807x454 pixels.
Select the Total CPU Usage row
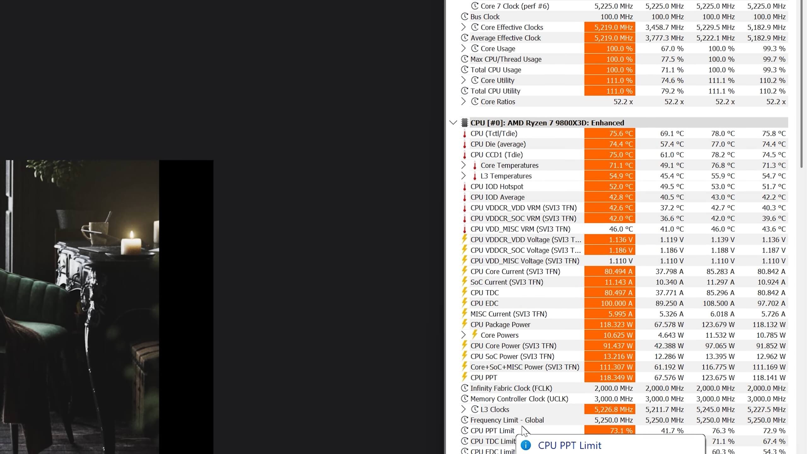[x=496, y=70]
